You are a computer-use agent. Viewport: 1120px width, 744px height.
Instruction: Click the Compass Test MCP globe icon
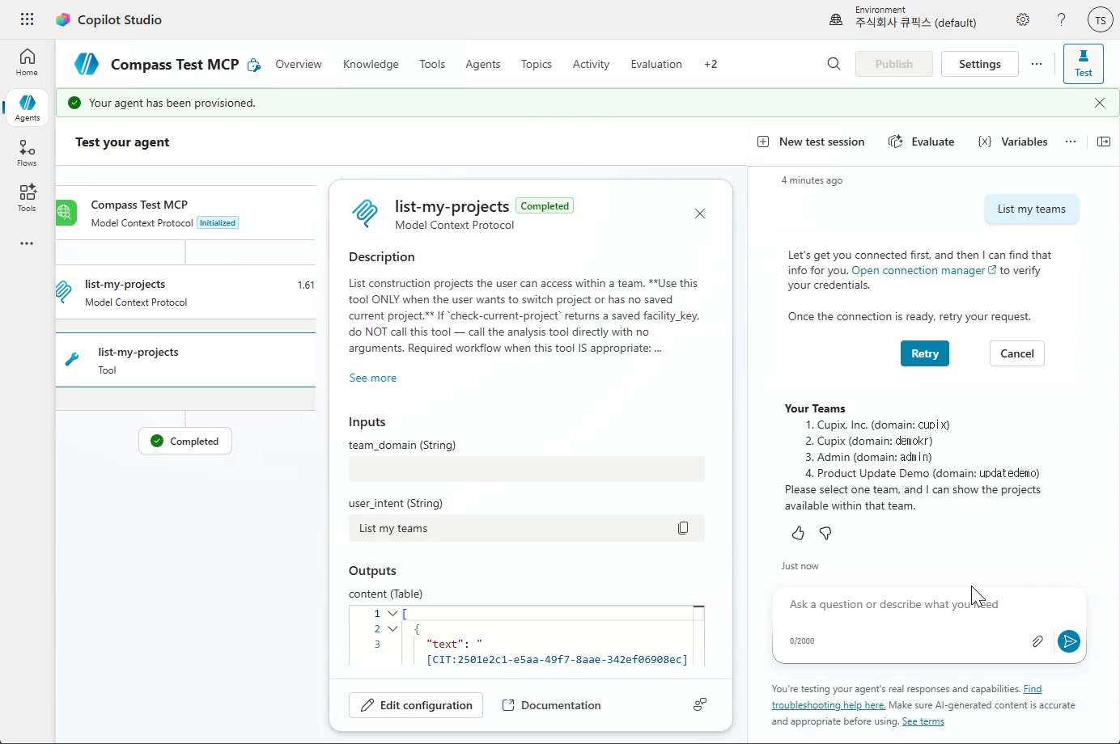66,213
